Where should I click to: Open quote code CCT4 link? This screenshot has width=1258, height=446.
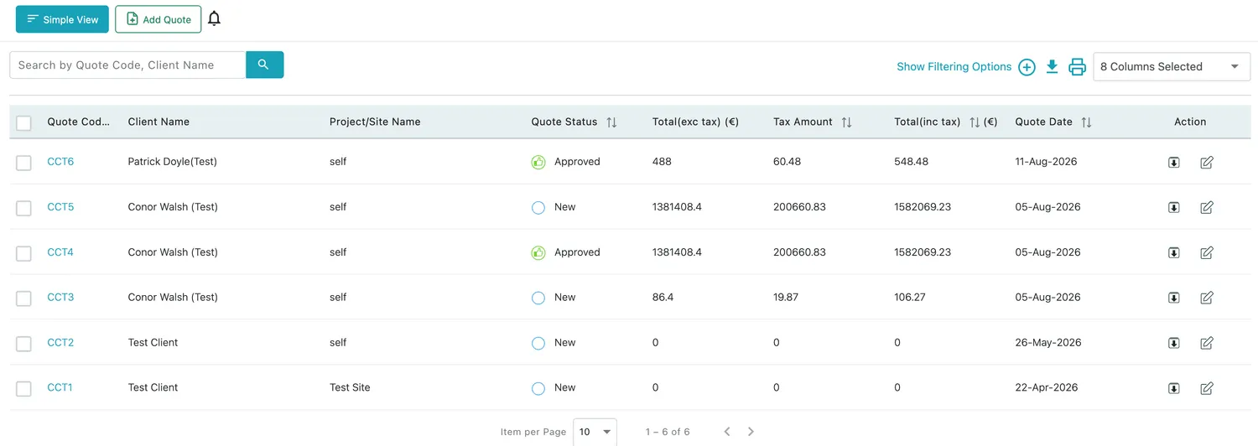click(60, 252)
